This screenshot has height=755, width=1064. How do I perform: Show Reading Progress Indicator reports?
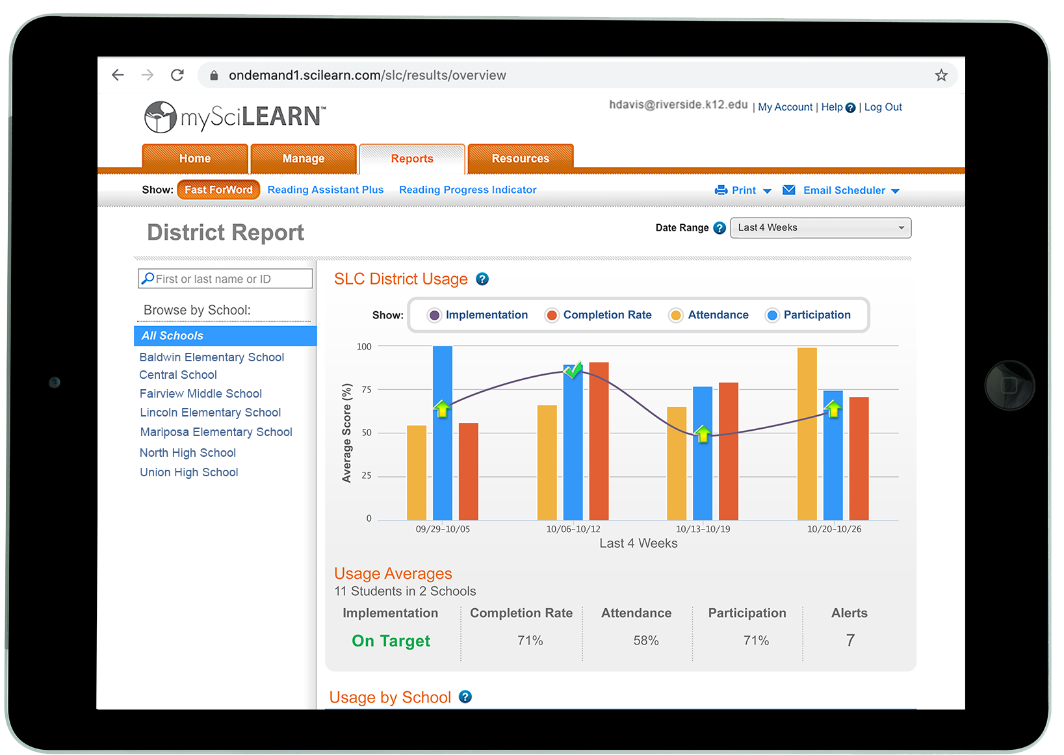click(468, 190)
